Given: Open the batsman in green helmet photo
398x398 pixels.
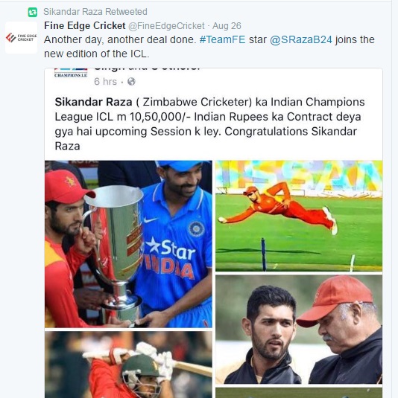Looking at the screenshot, I should click(128, 365).
